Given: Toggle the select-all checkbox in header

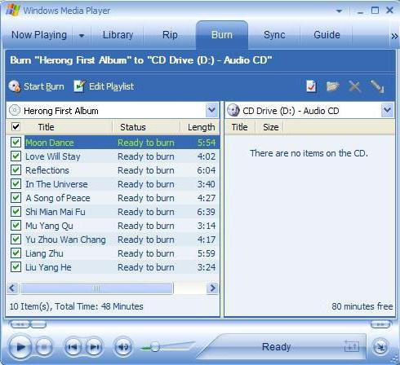Looking at the screenshot, I should coord(16,126).
